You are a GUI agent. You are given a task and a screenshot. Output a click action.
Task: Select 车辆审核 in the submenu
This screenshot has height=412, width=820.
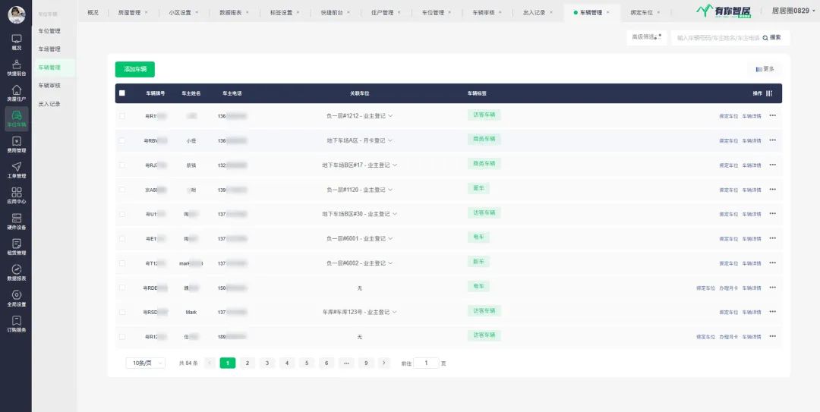(49, 86)
